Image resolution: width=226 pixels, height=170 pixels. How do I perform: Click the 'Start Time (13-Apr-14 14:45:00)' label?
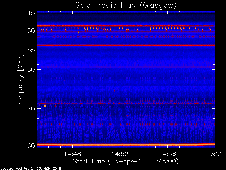click(x=126, y=161)
